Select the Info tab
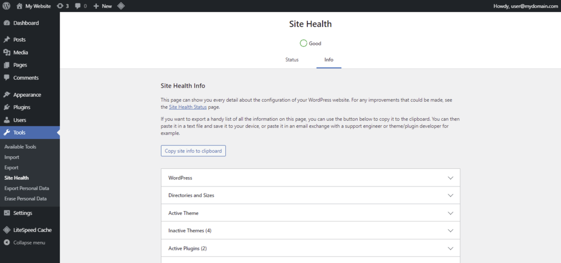 (x=329, y=60)
